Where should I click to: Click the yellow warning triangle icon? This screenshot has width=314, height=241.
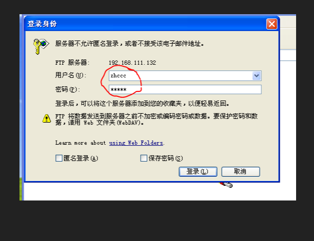click(47, 118)
